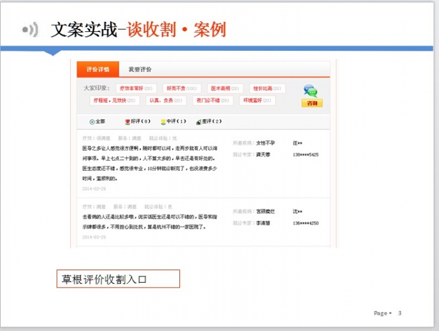
Task: Click the speaker sound icon beside the title
Action: tap(30, 29)
